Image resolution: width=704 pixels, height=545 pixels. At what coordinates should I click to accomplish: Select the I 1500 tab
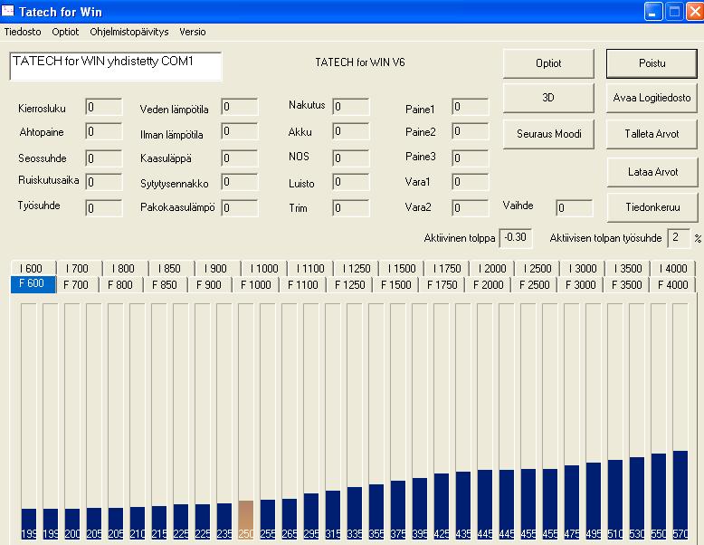click(401, 268)
